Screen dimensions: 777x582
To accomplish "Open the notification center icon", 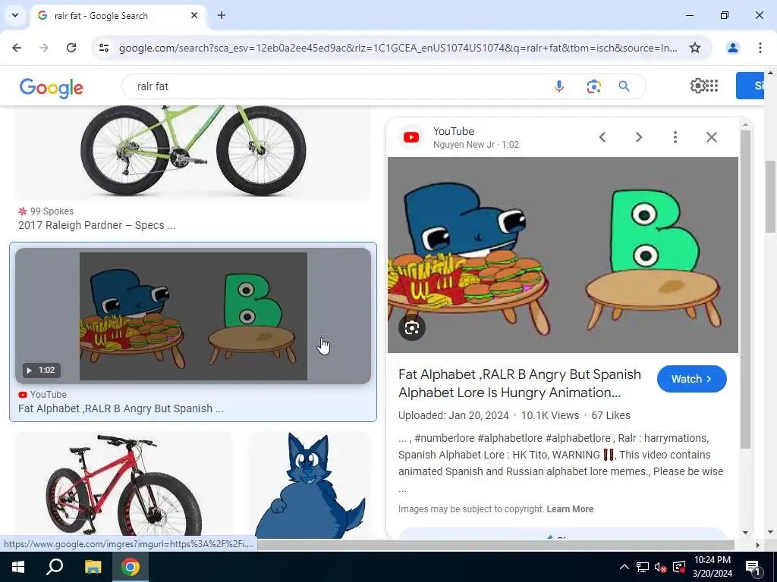I will click(752, 567).
